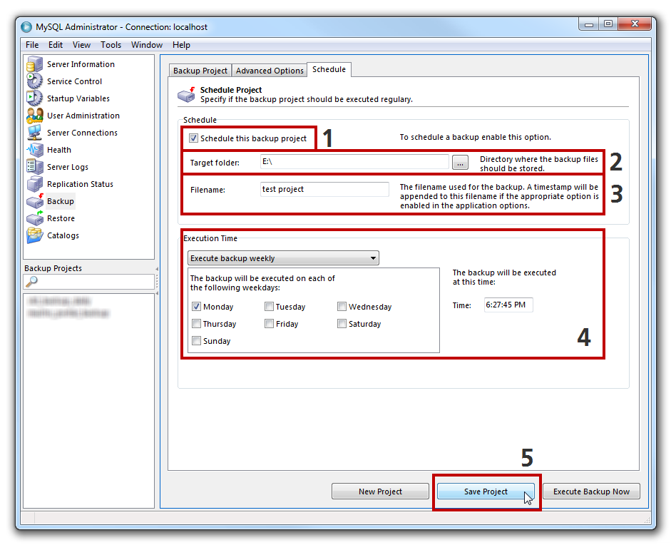Open Server Information icon in sidebar

[x=35, y=64]
